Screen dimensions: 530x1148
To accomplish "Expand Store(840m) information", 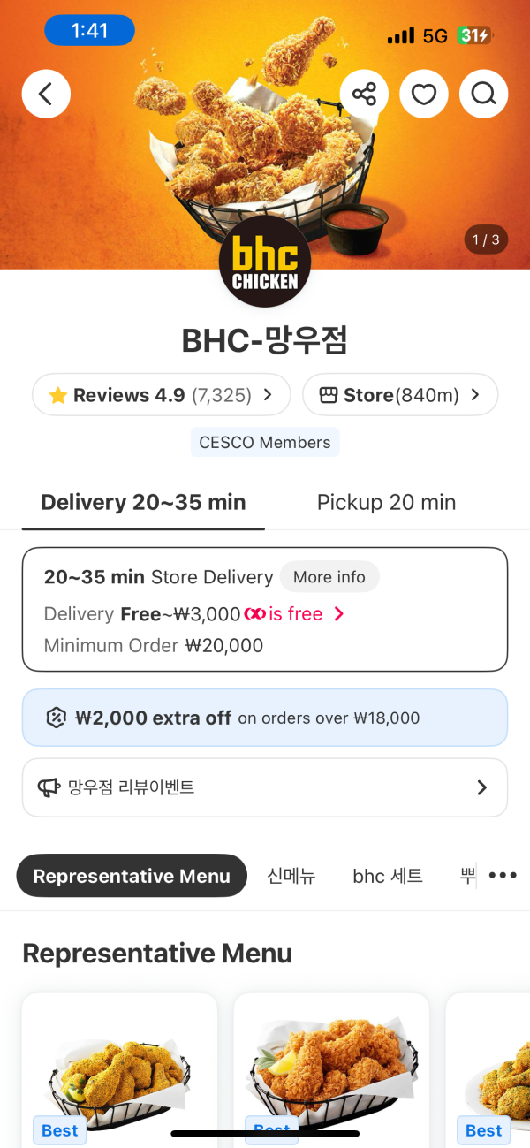I will coord(400,395).
